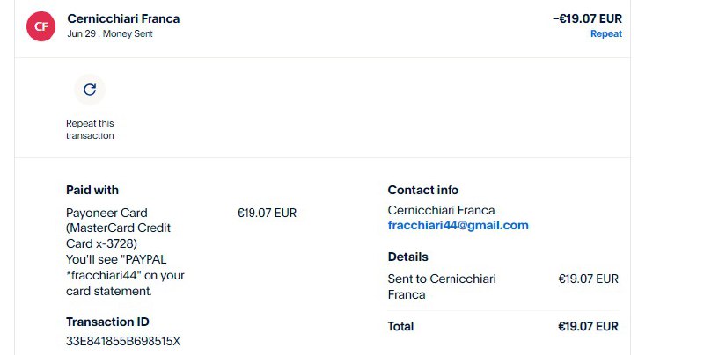
Task: Click contact name under Contact info
Action: click(441, 210)
